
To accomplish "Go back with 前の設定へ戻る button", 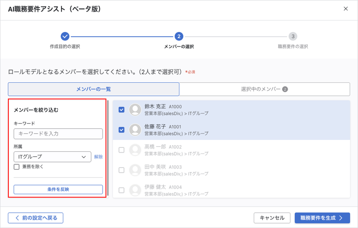I will coord(36,217).
